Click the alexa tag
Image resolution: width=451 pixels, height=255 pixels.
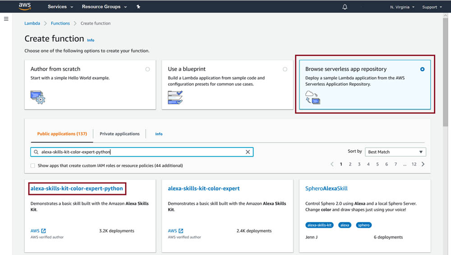click(x=345, y=225)
